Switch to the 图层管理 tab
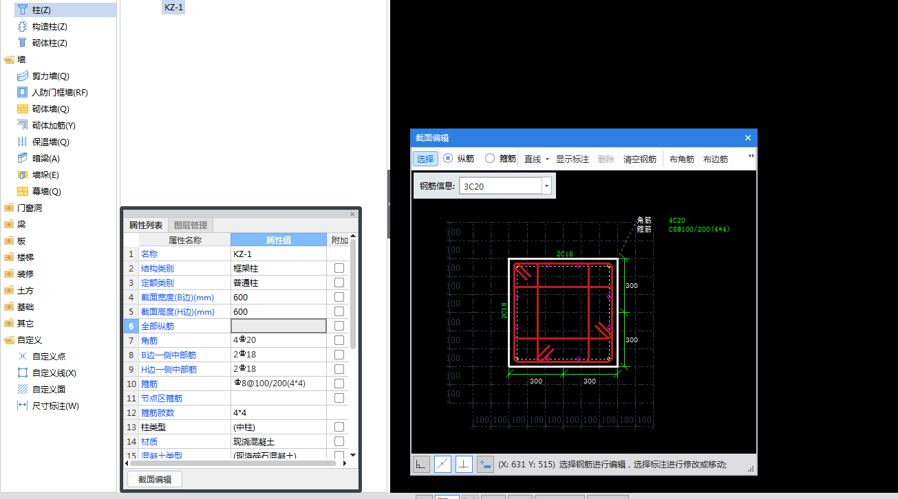 (x=191, y=225)
